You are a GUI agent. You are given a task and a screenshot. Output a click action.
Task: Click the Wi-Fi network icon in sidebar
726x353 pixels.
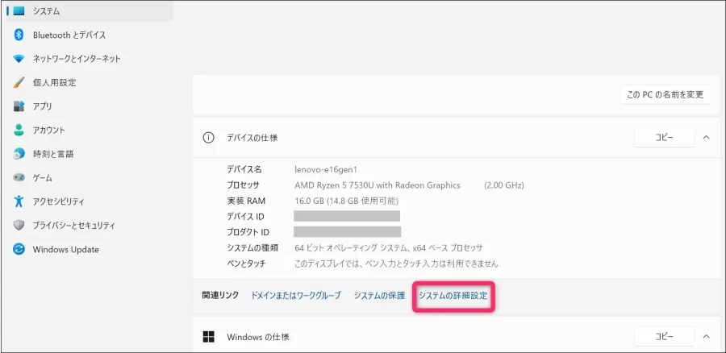click(x=19, y=59)
